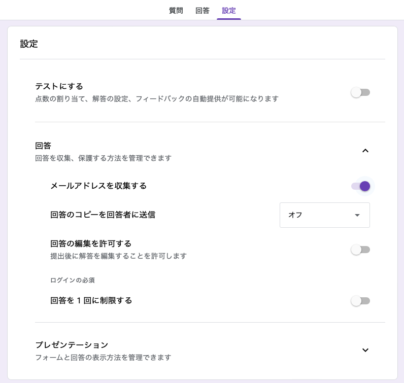Click the 回答のコピーを回答者に送信 label
Screen dimensions: 404x383
pos(103,215)
